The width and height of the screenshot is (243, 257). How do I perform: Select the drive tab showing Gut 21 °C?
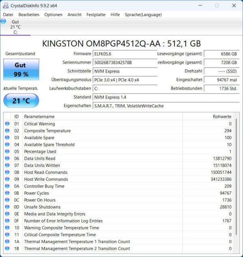tap(15, 27)
